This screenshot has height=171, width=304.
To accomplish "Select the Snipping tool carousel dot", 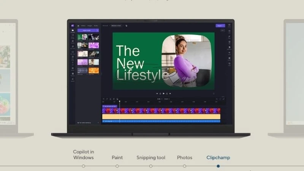I will (x=151, y=166).
